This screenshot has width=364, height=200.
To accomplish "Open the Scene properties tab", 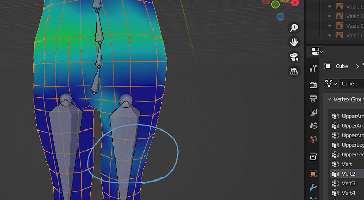I will point(313,126).
